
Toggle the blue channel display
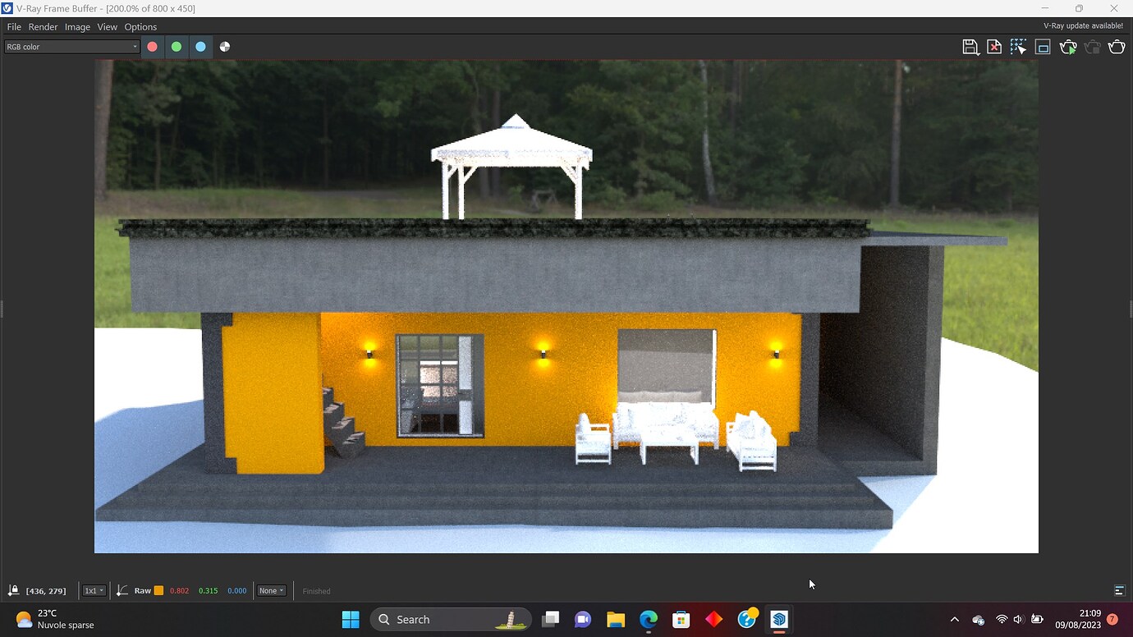pyautogui.click(x=201, y=47)
